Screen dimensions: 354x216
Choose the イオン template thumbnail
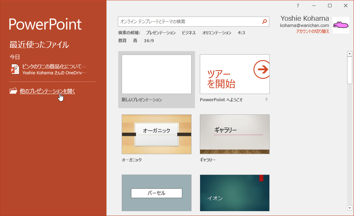[x=235, y=193]
